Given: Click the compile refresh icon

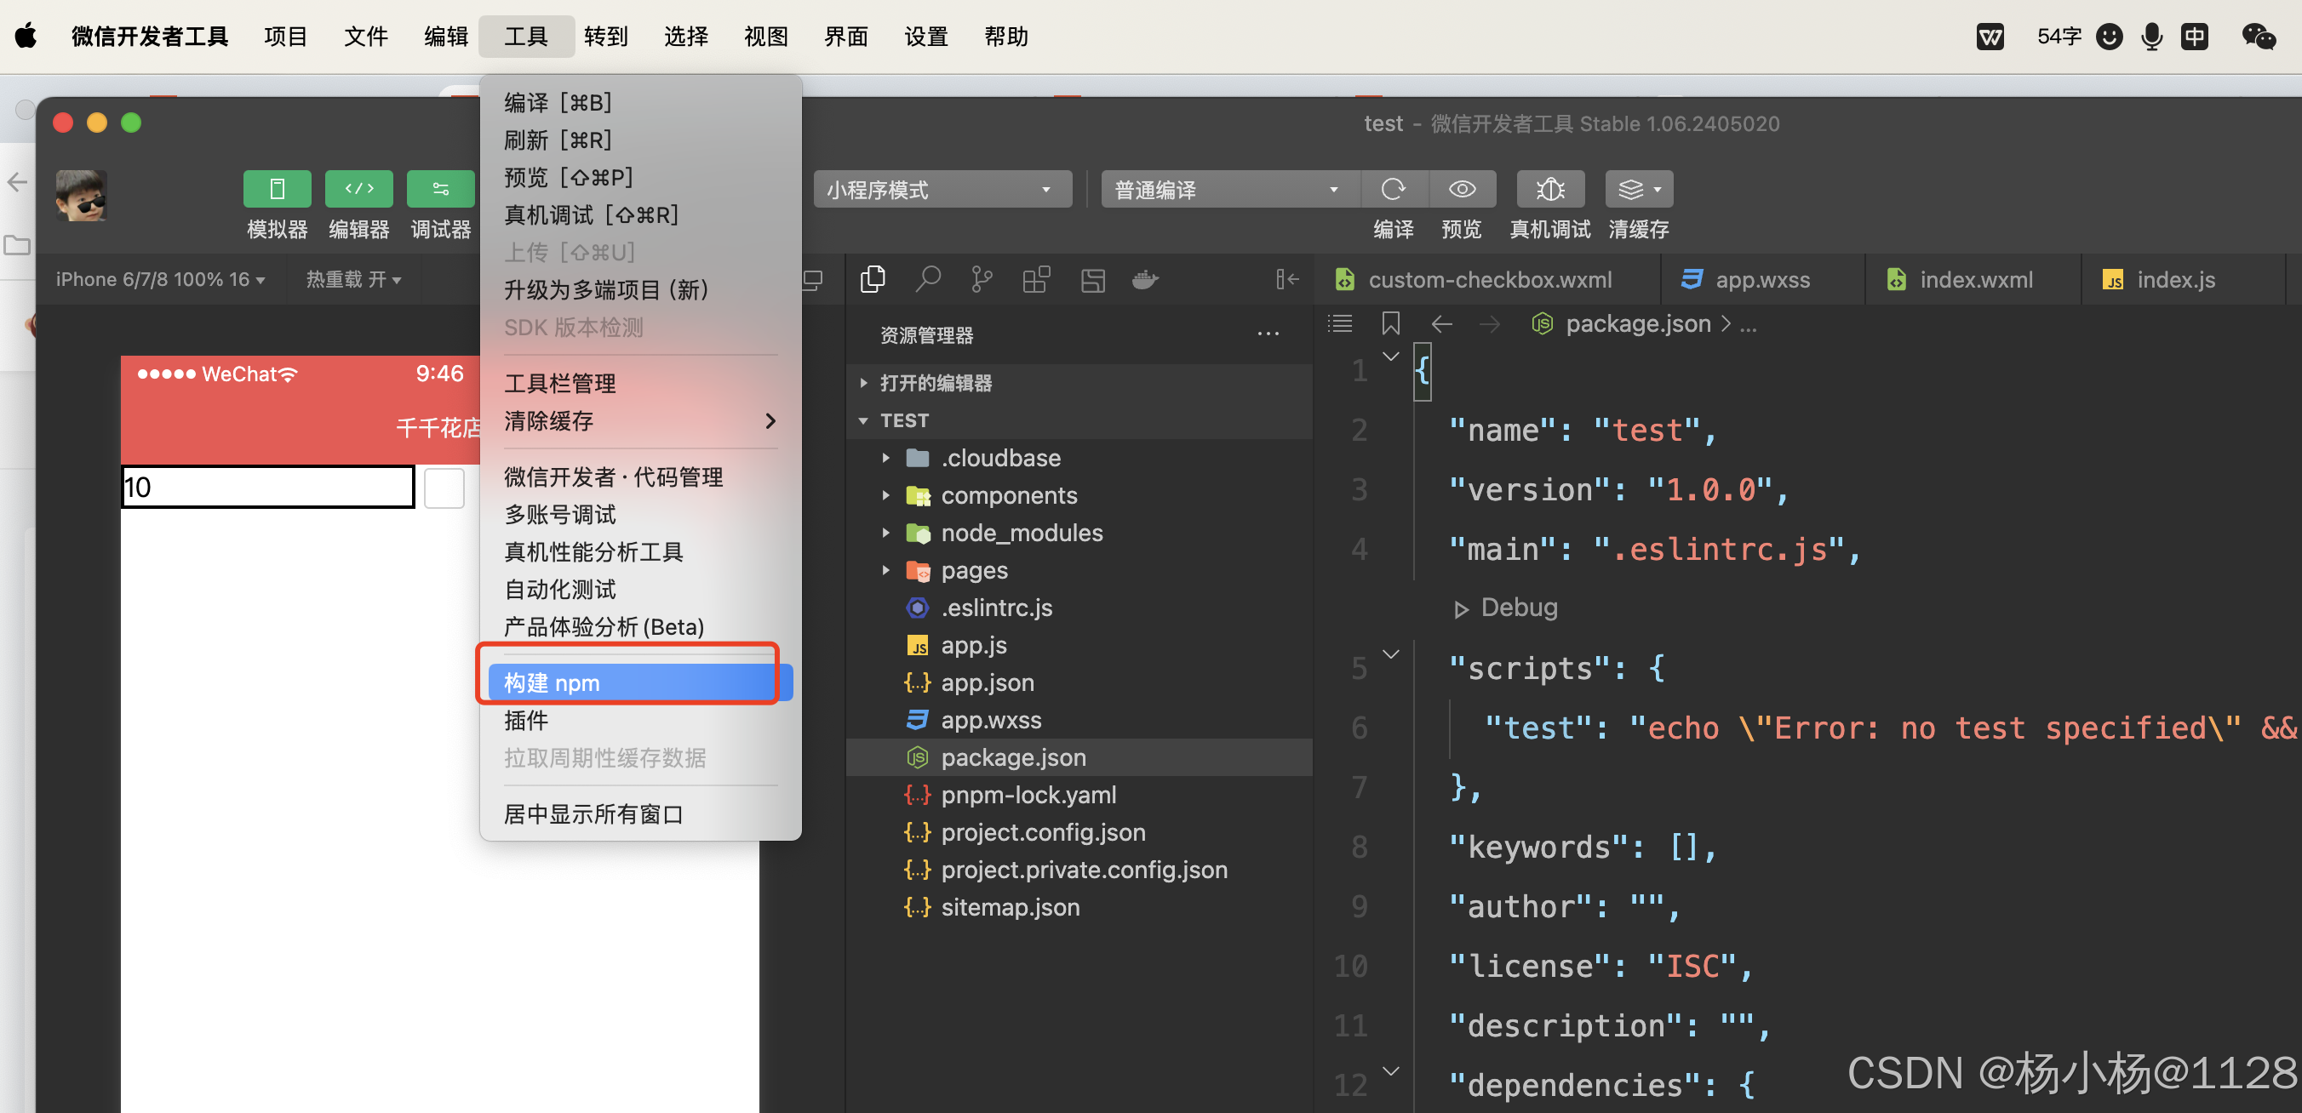Looking at the screenshot, I should point(1393,188).
